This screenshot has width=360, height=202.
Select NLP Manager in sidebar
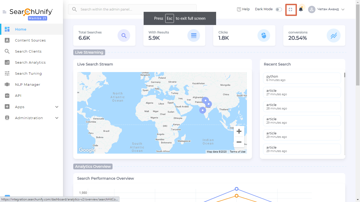[27, 85]
